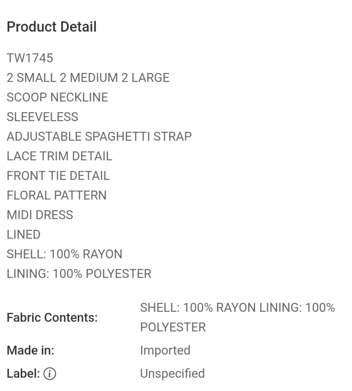Click the Imported value
This screenshot has height=391, width=352.
coord(165,350)
